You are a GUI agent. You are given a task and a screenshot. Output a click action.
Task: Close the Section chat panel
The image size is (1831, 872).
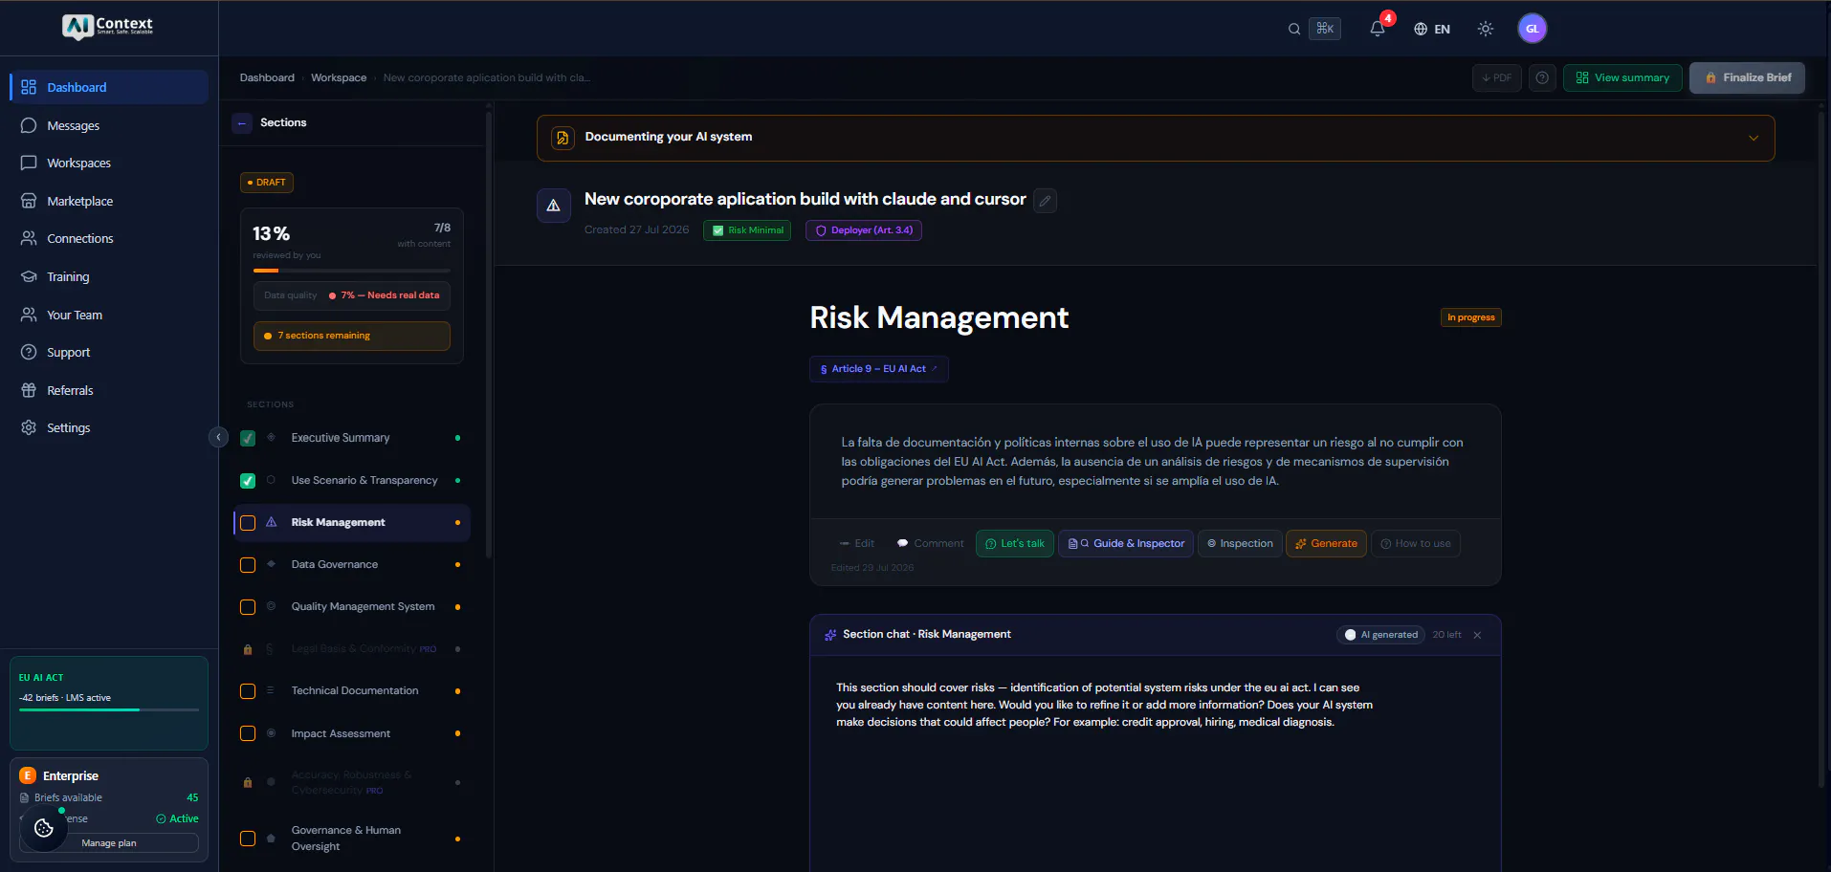(1477, 635)
